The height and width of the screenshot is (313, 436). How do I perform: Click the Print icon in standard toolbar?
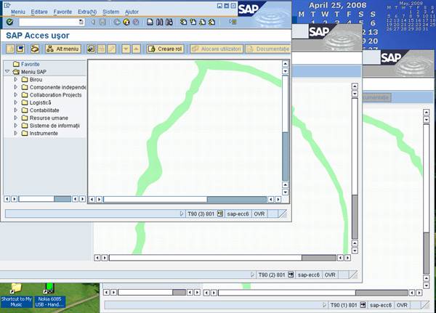pyautogui.click(x=150, y=22)
